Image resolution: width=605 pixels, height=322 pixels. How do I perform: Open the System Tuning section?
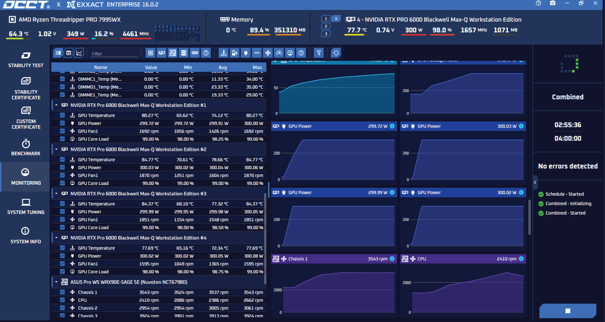(26, 206)
